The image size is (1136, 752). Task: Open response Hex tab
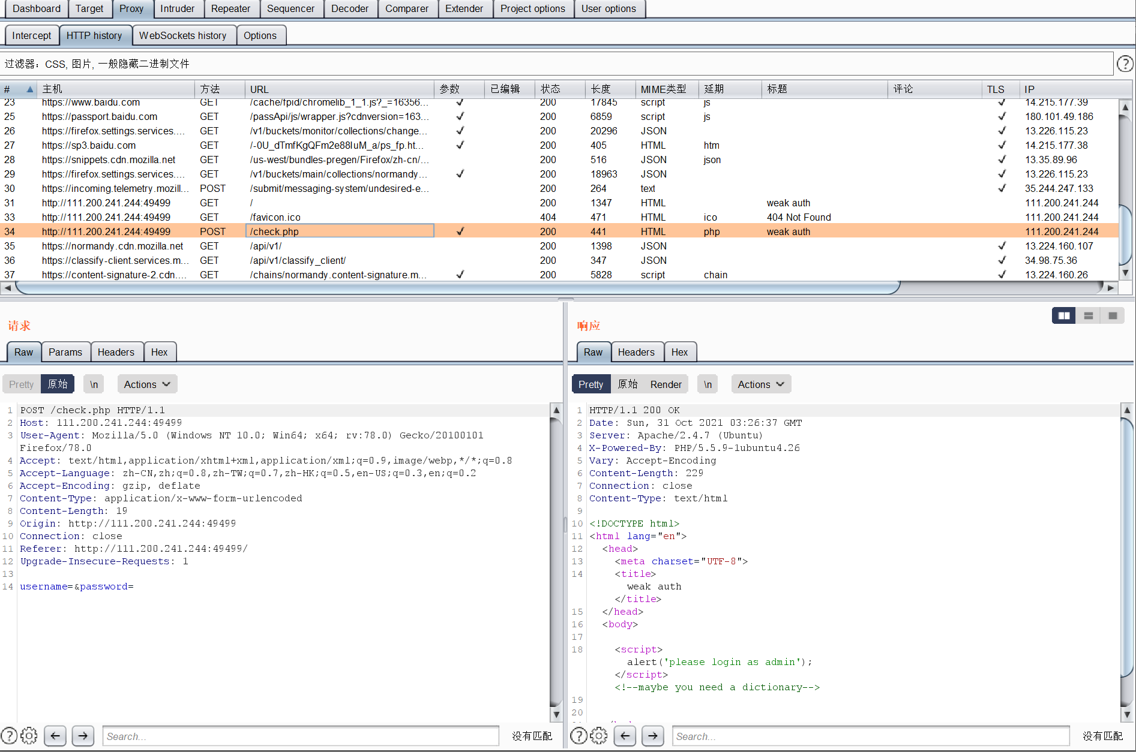point(680,352)
